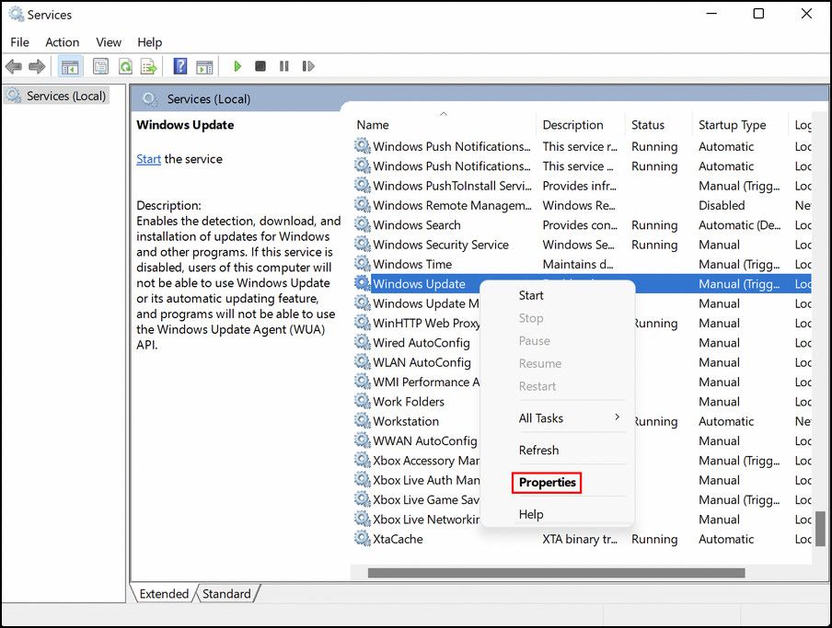Switch to the Standard tab
Viewport: 832px width, 628px height.
point(226,594)
